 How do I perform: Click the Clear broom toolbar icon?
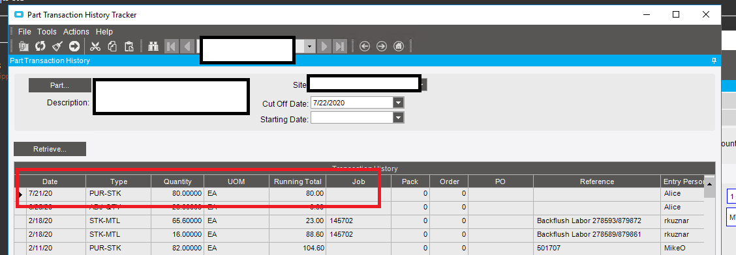coord(57,46)
